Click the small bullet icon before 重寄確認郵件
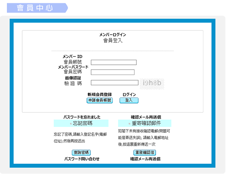This screenshot has height=174, width=226. click(129, 124)
